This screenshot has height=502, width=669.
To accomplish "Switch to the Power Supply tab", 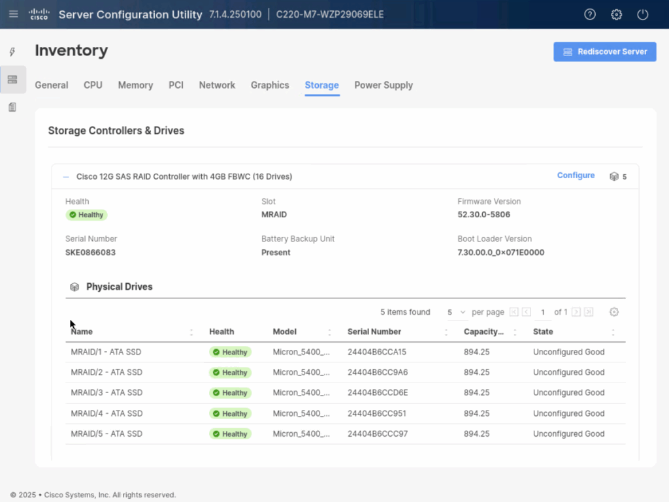I will tap(383, 86).
